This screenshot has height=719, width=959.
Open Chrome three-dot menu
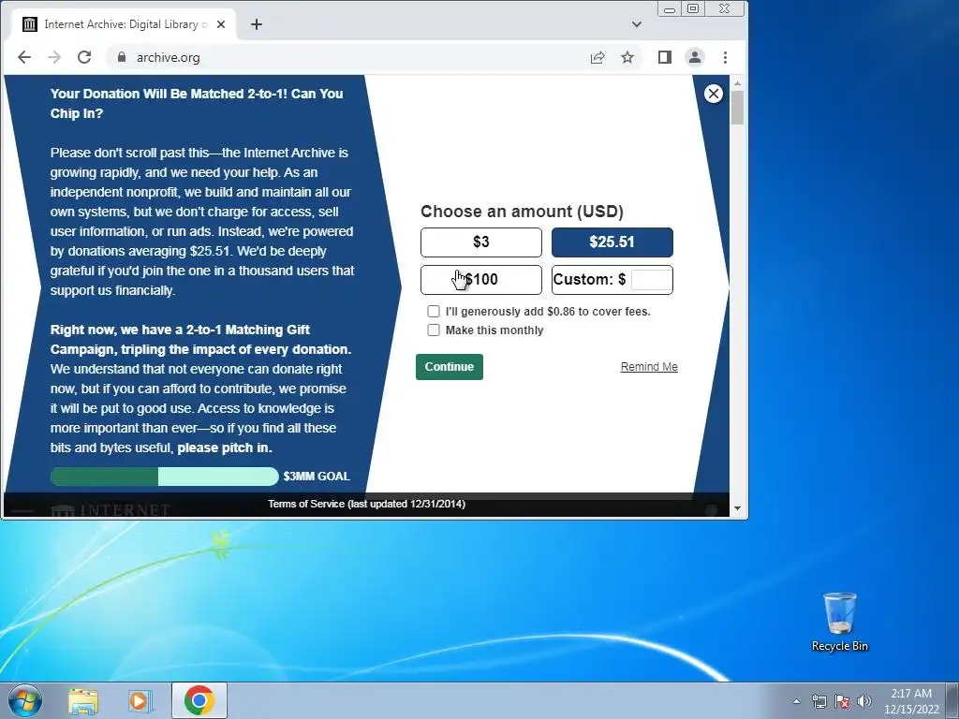pos(726,57)
